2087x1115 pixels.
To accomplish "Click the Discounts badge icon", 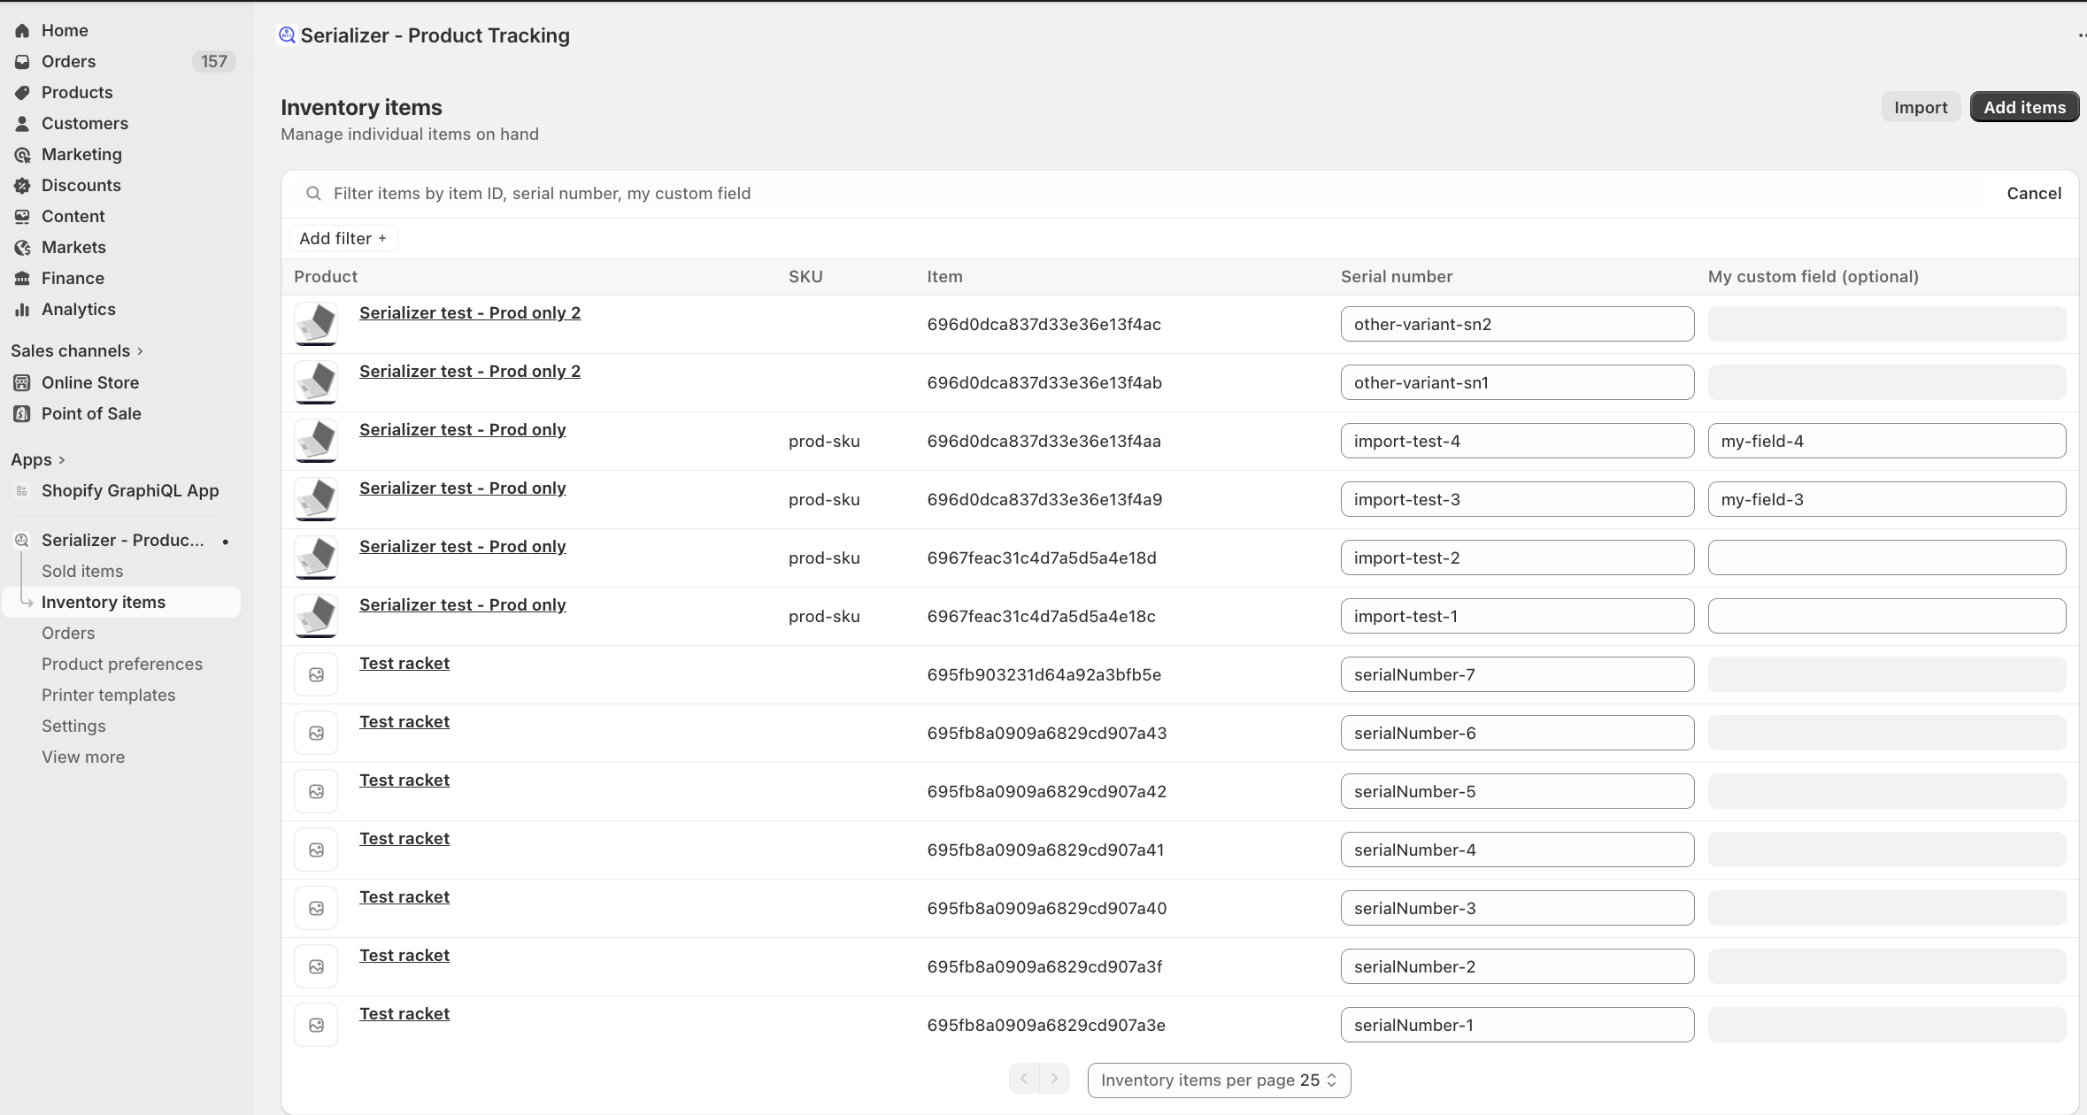I will (x=22, y=186).
